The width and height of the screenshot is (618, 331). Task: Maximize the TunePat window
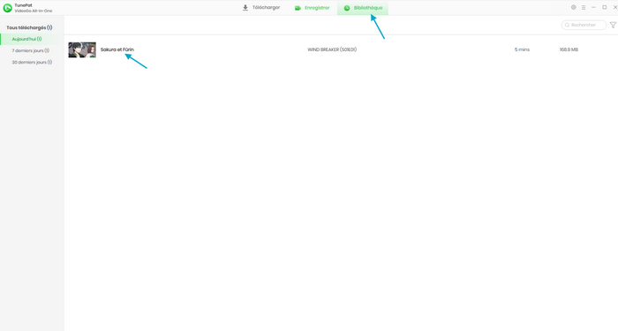click(x=604, y=7)
